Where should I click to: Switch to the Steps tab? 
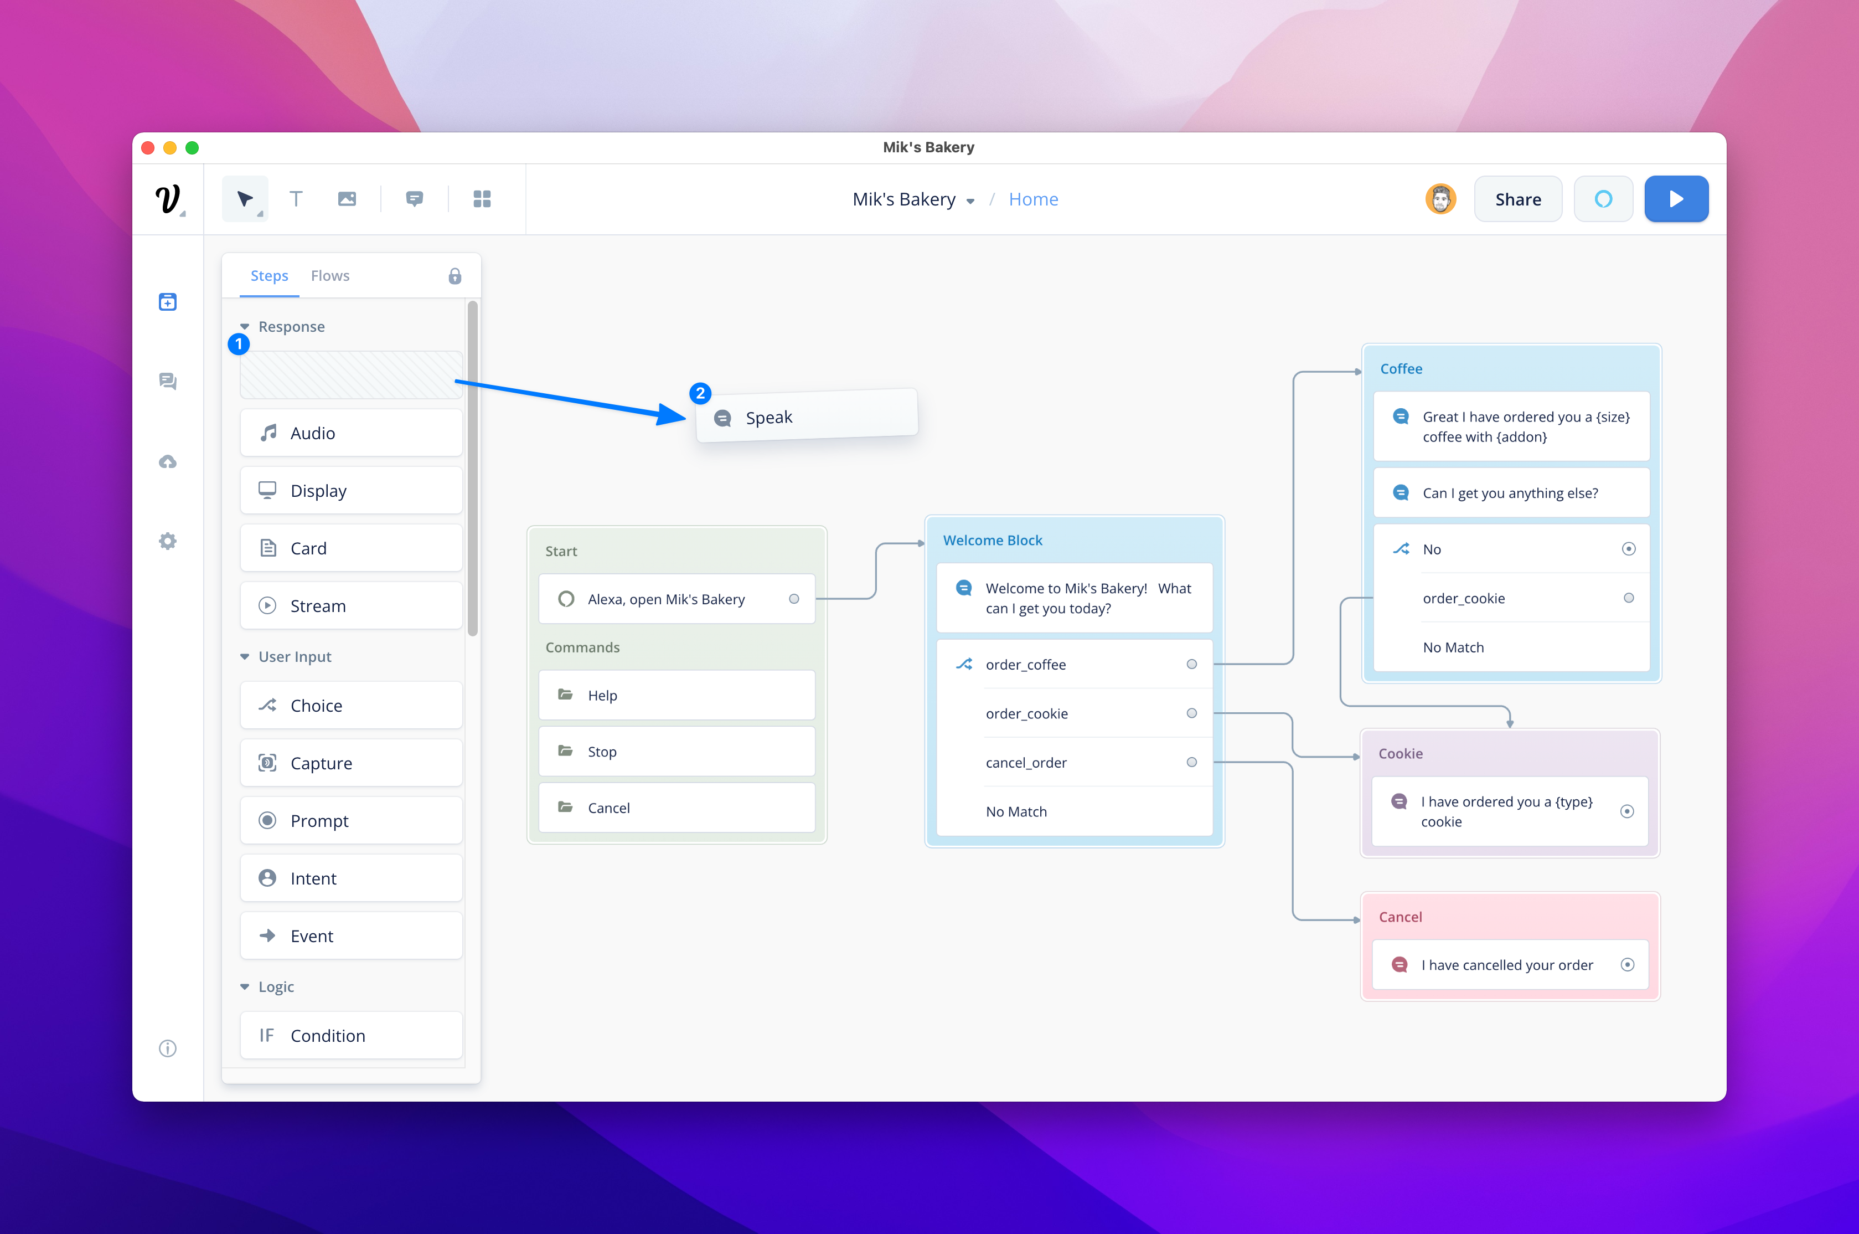pos(269,276)
